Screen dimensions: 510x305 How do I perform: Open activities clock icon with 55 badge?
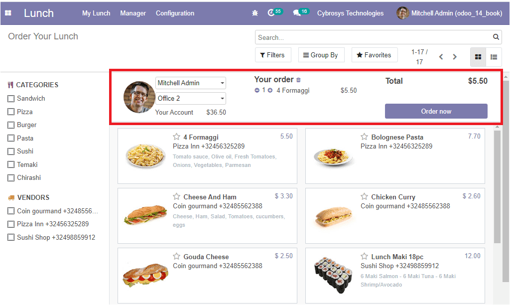coord(275,12)
